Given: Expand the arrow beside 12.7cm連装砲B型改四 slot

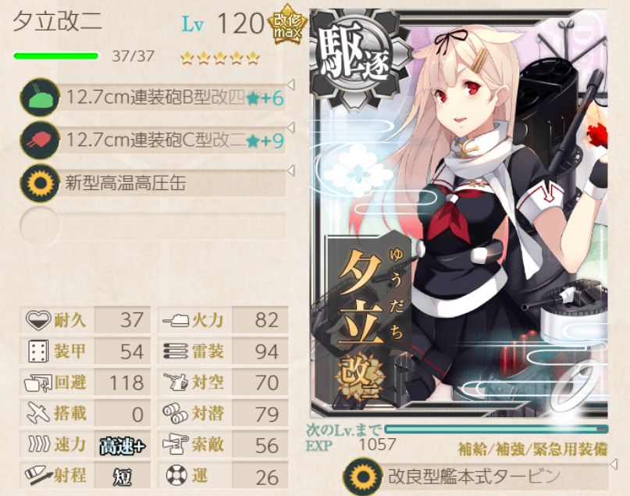Looking at the screenshot, I should pyautogui.click(x=291, y=85).
